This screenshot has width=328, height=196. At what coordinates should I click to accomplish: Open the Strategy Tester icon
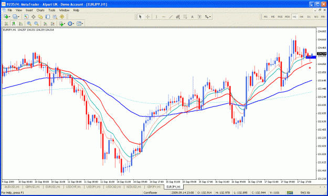click(55, 17)
